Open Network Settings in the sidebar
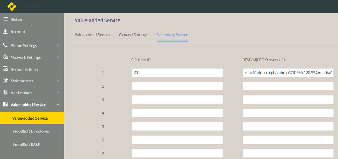This screenshot has height=159, width=338. pos(26,58)
